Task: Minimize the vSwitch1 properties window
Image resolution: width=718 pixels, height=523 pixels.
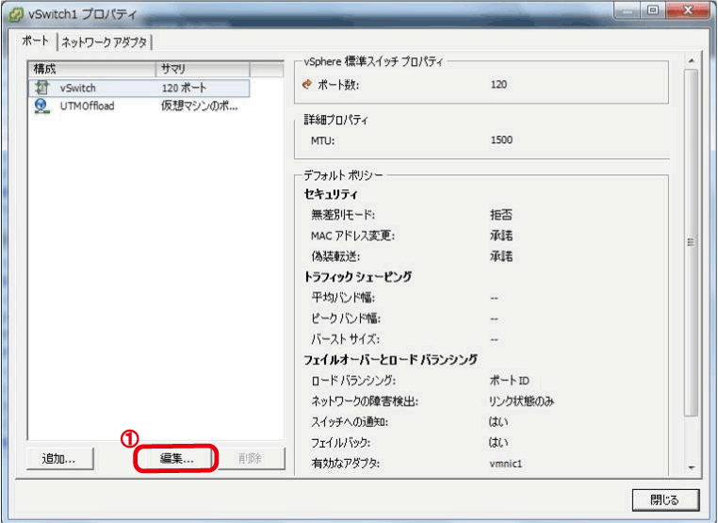Action: (x=628, y=12)
